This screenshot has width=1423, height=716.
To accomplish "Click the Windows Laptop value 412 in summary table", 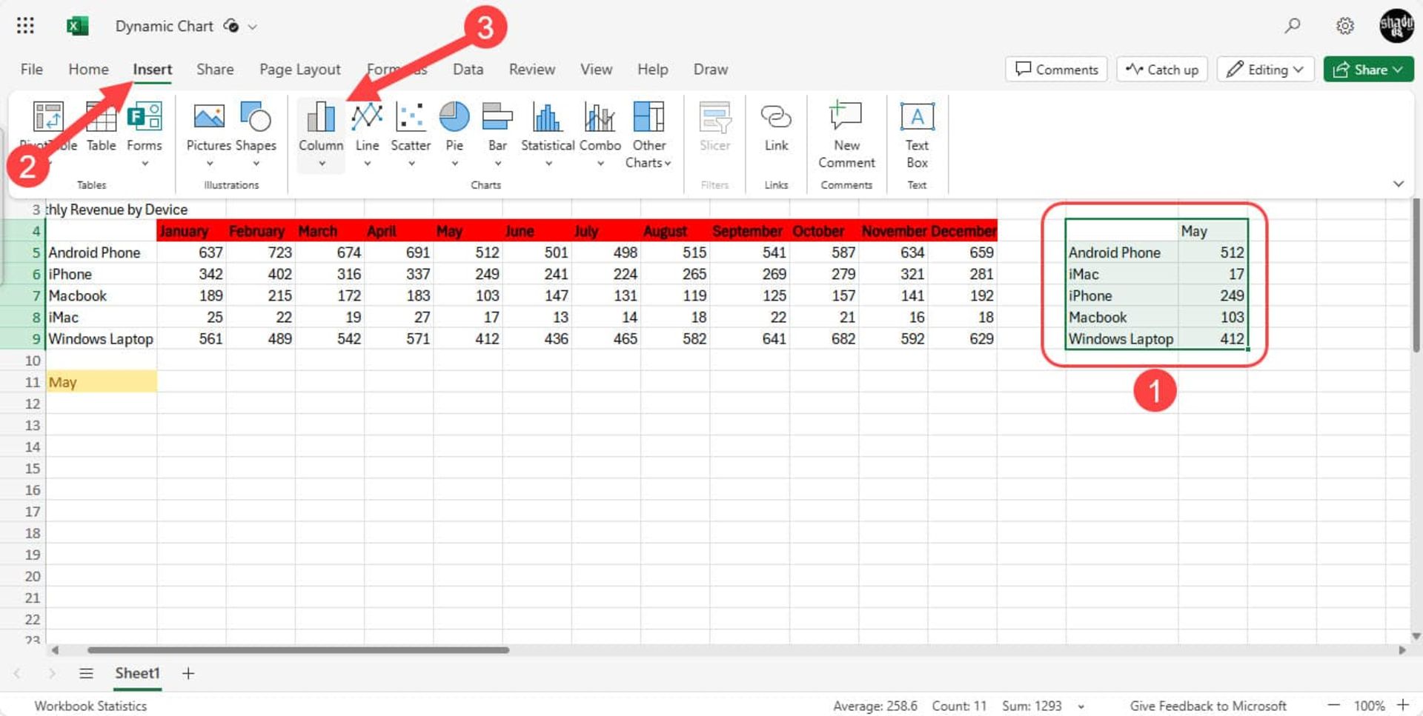I will (1213, 339).
